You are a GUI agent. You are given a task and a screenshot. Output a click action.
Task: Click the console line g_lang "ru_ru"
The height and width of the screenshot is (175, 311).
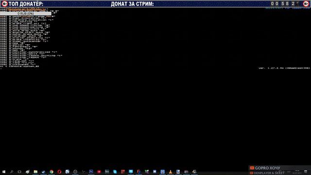[x=17, y=63]
